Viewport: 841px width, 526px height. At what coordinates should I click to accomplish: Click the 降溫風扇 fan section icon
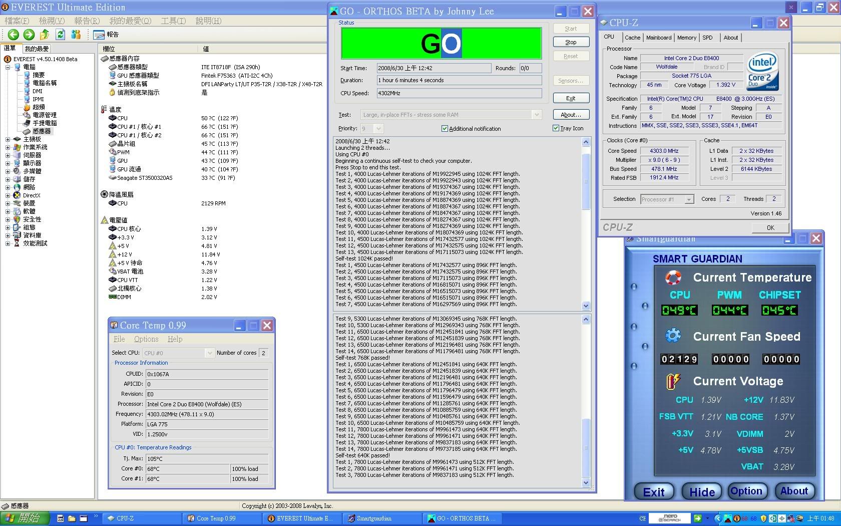104,194
